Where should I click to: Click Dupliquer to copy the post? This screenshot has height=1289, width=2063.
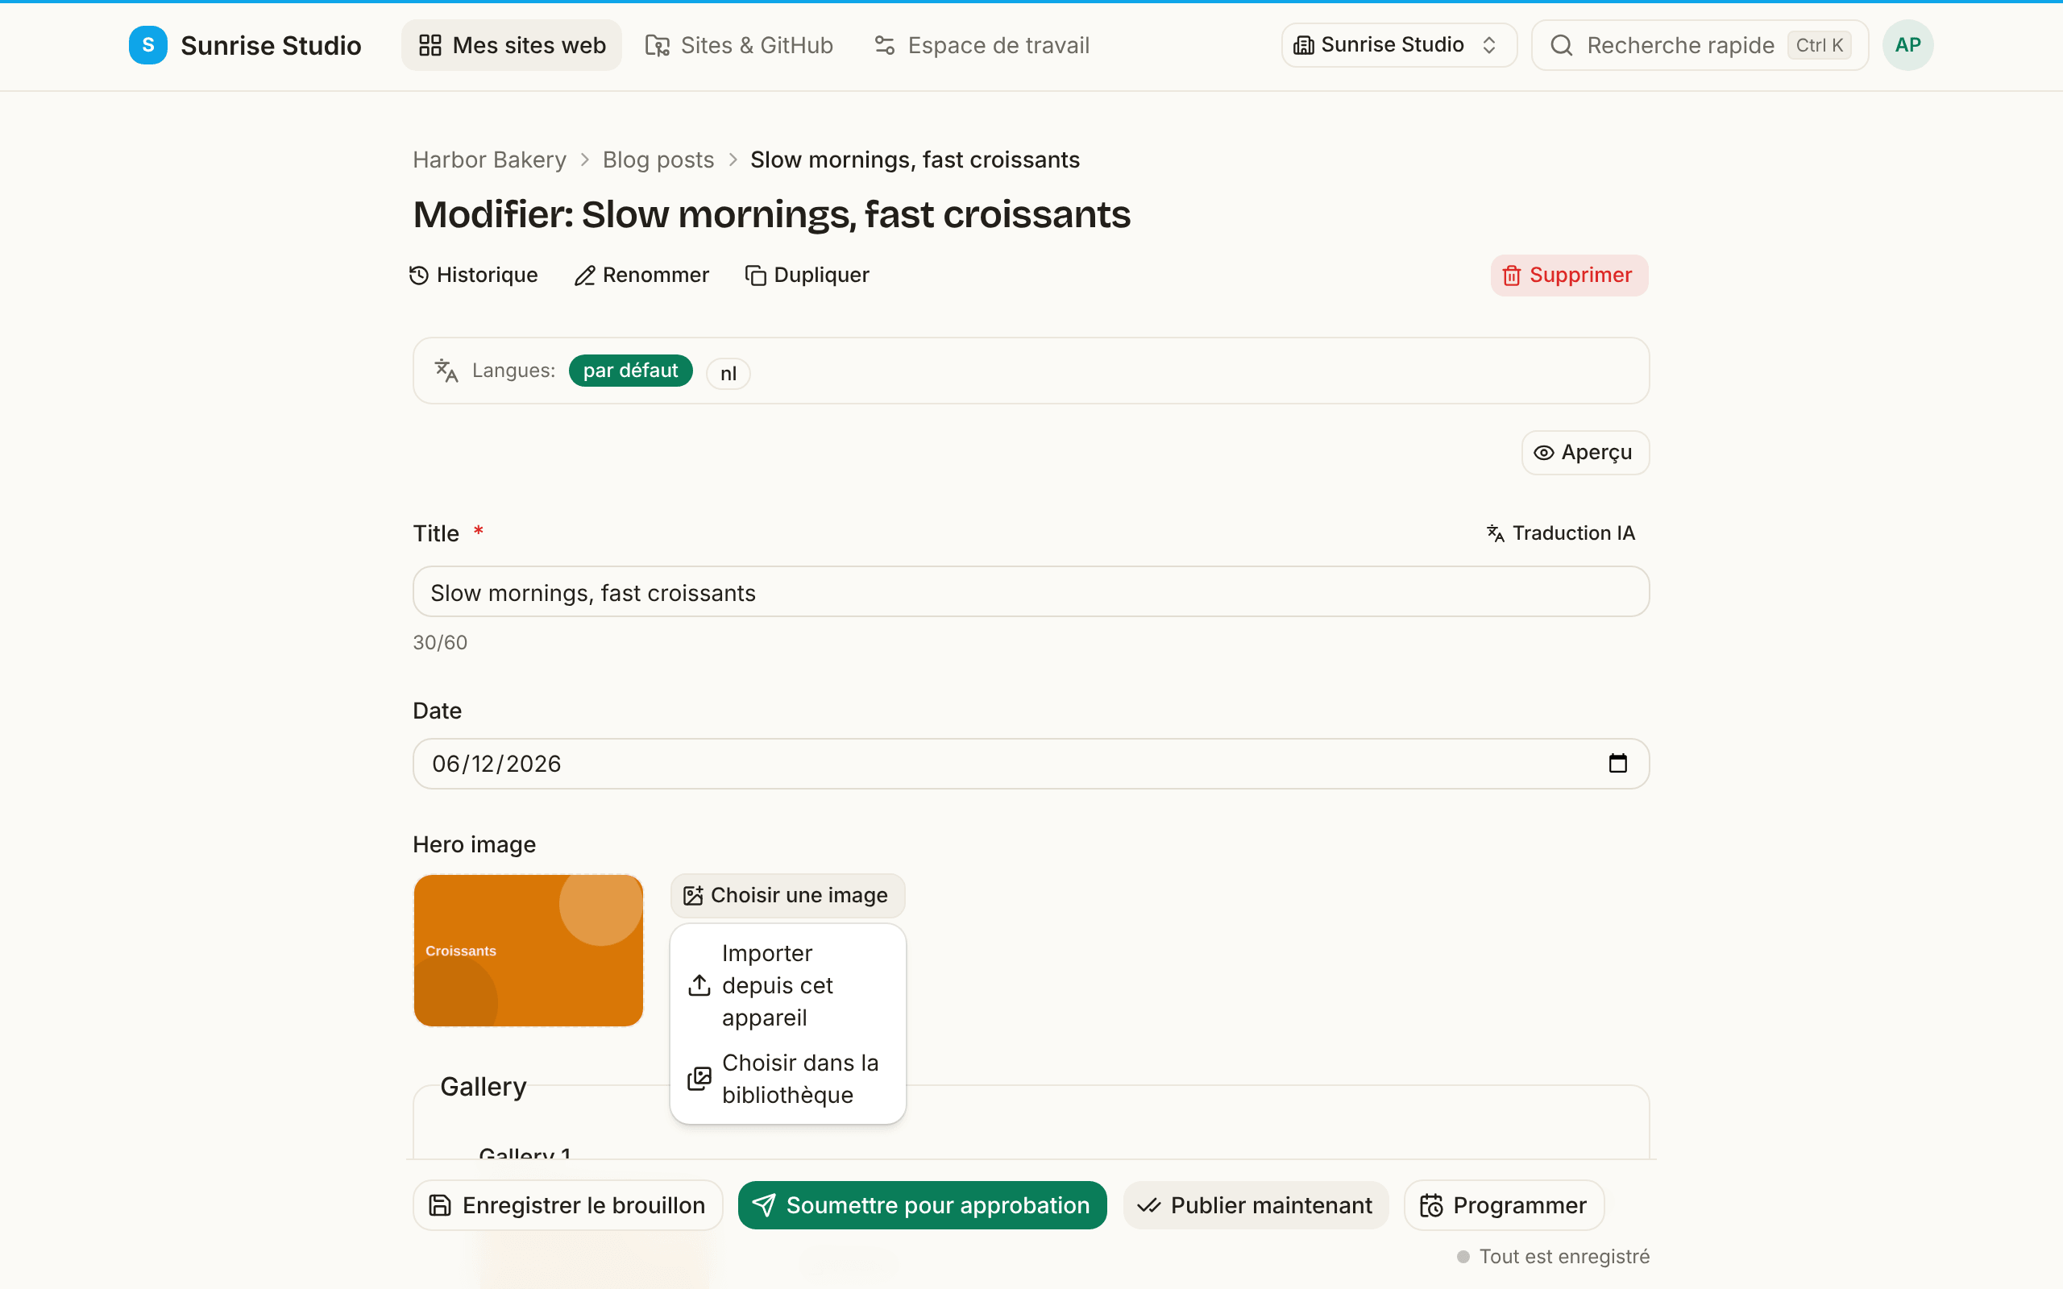807,275
